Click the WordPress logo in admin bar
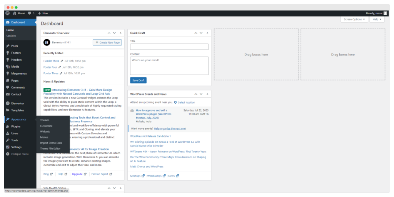The width and height of the screenshot is (394, 197). [x=7, y=13]
